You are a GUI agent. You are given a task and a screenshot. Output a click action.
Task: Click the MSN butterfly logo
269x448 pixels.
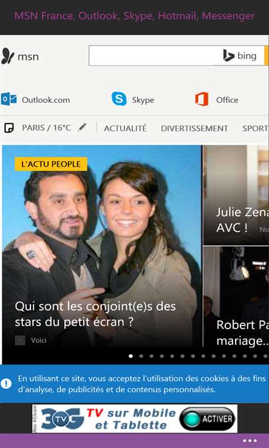[7, 56]
